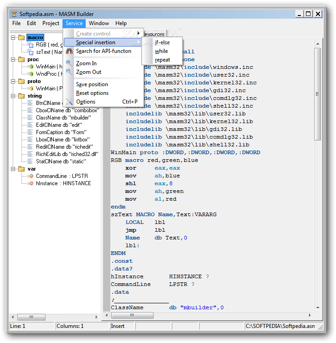
Task: Open the Project menu
Action: (51, 23)
